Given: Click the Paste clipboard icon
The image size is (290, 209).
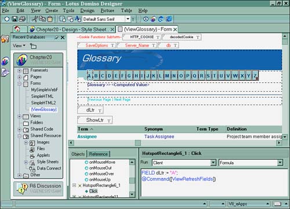Looking at the screenshot, I should [x=50, y=19].
